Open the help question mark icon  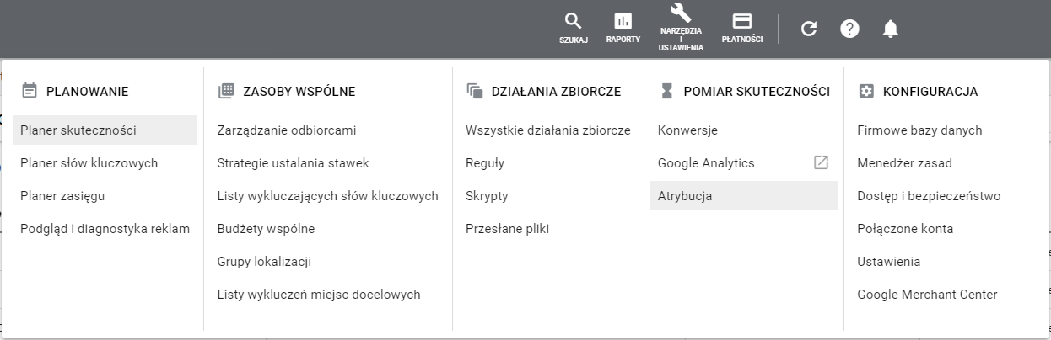(x=849, y=29)
